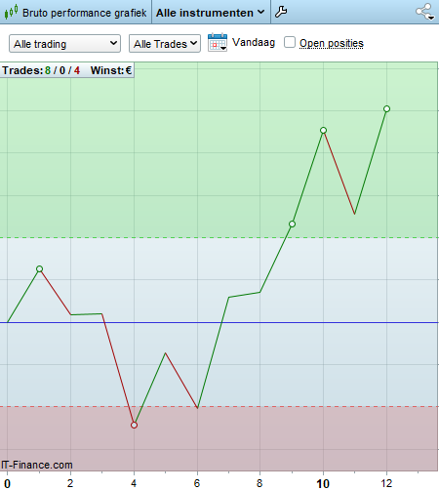Click the x-axis label 6
This screenshot has width=439, height=490.
(197, 483)
